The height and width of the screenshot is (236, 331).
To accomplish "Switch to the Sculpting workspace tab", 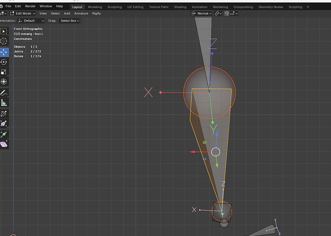I will click(115, 7).
